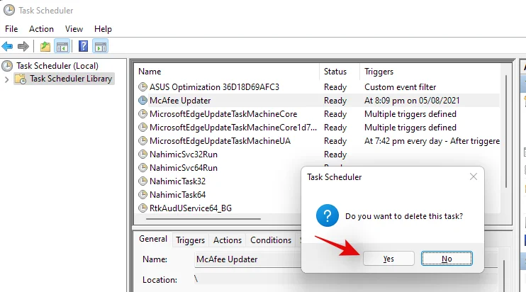Click the Name field showing McAfee Updater

[x=247, y=259]
